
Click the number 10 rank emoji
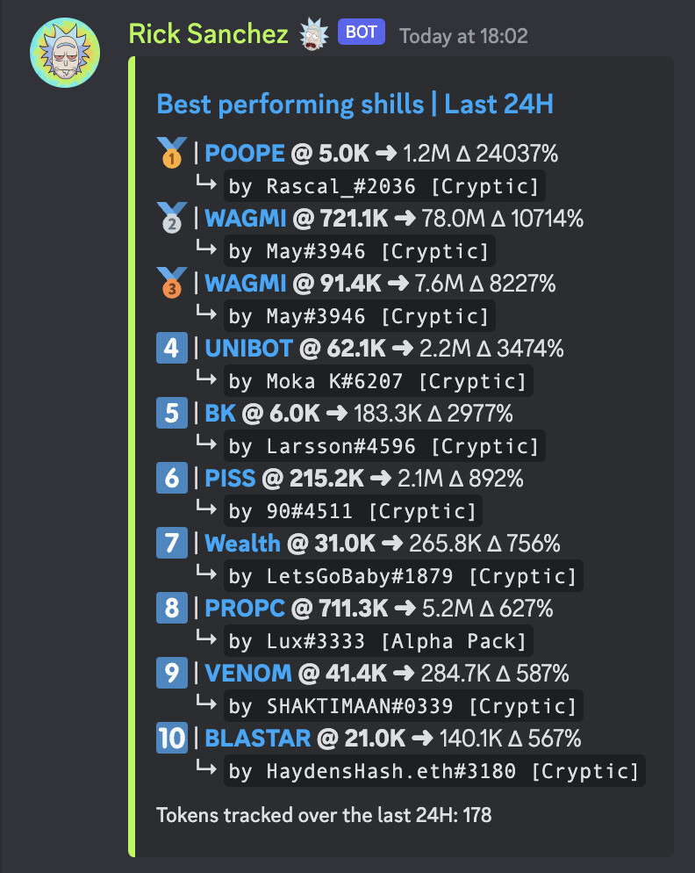(172, 739)
